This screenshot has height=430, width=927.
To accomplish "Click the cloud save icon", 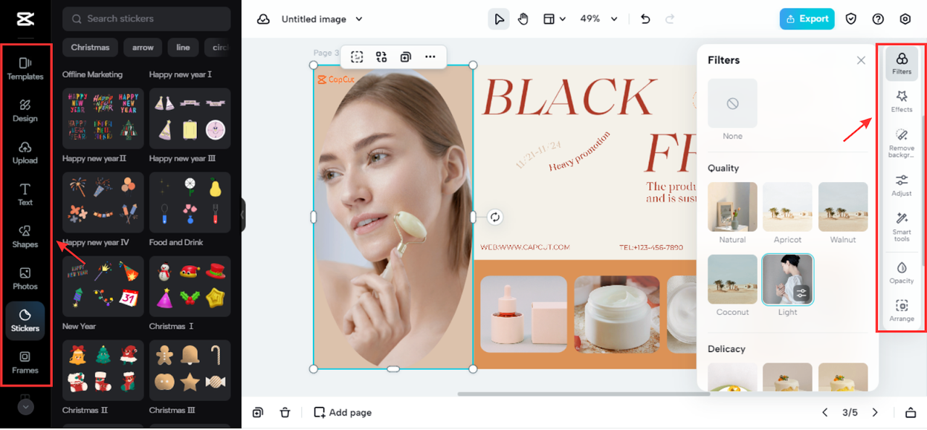I will click(x=264, y=20).
